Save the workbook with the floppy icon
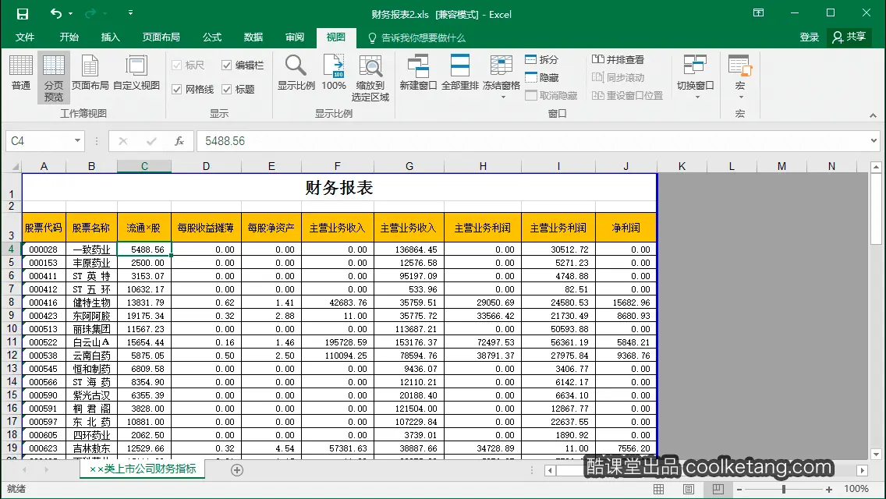This screenshot has height=499, width=886. [x=22, y=13]
